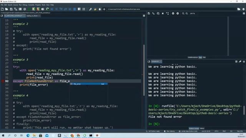This screenshot has width=246, height=138.
Task: Run selection or current line
Action: pos(43,9)
